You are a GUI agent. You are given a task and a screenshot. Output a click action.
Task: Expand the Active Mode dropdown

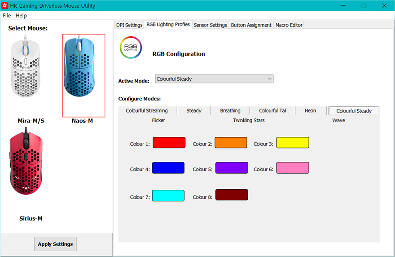[x=214, y=79]
